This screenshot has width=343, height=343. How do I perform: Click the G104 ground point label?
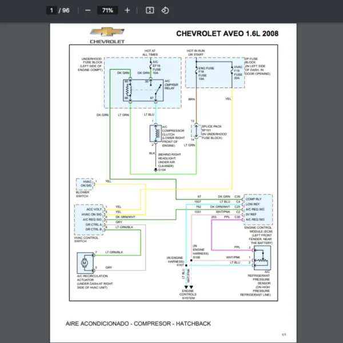click(x=162, y=170)
